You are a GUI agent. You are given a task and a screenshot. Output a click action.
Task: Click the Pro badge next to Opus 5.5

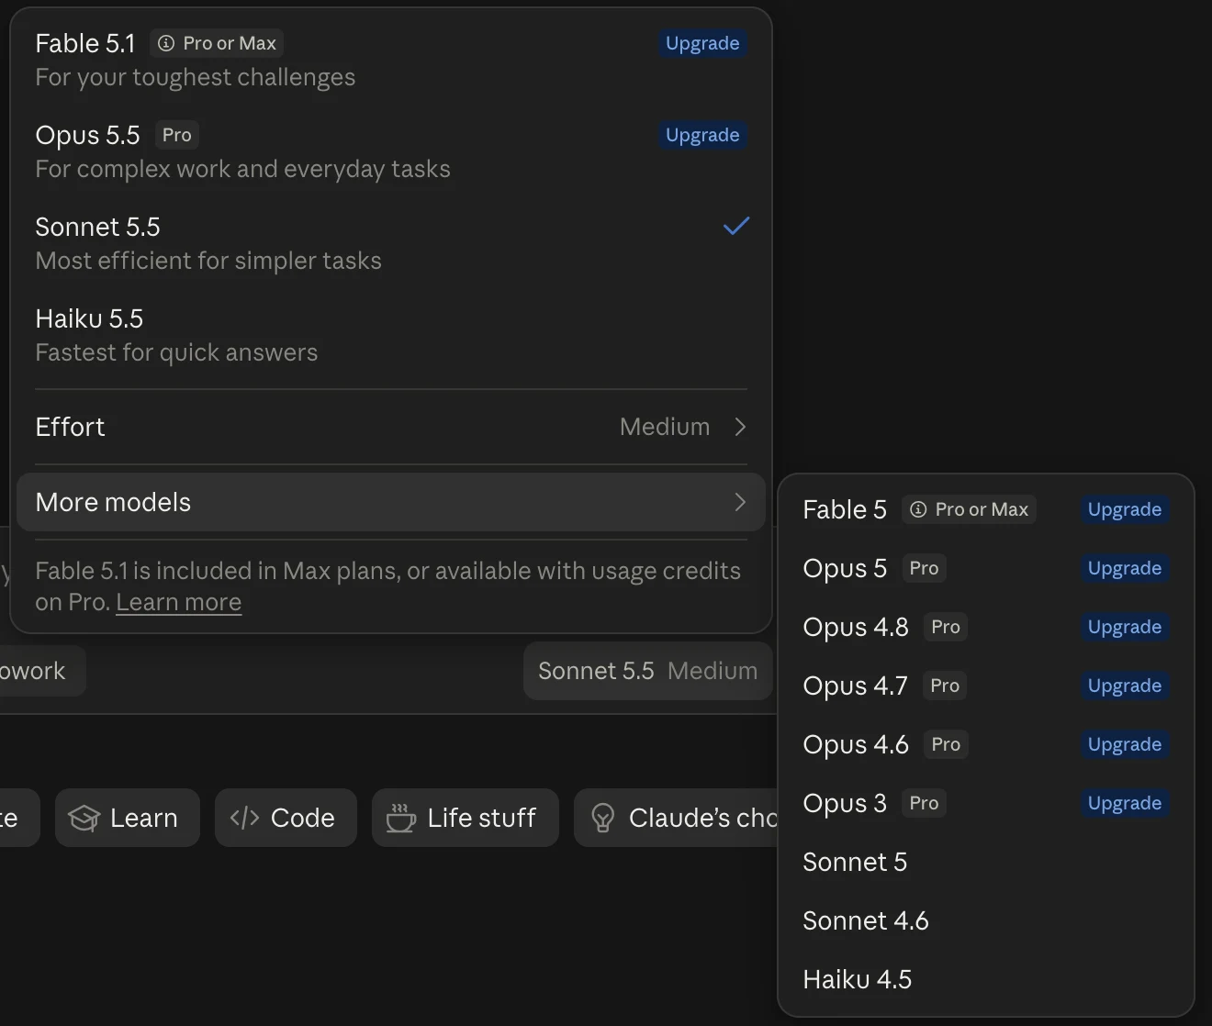tap(177, 135)
